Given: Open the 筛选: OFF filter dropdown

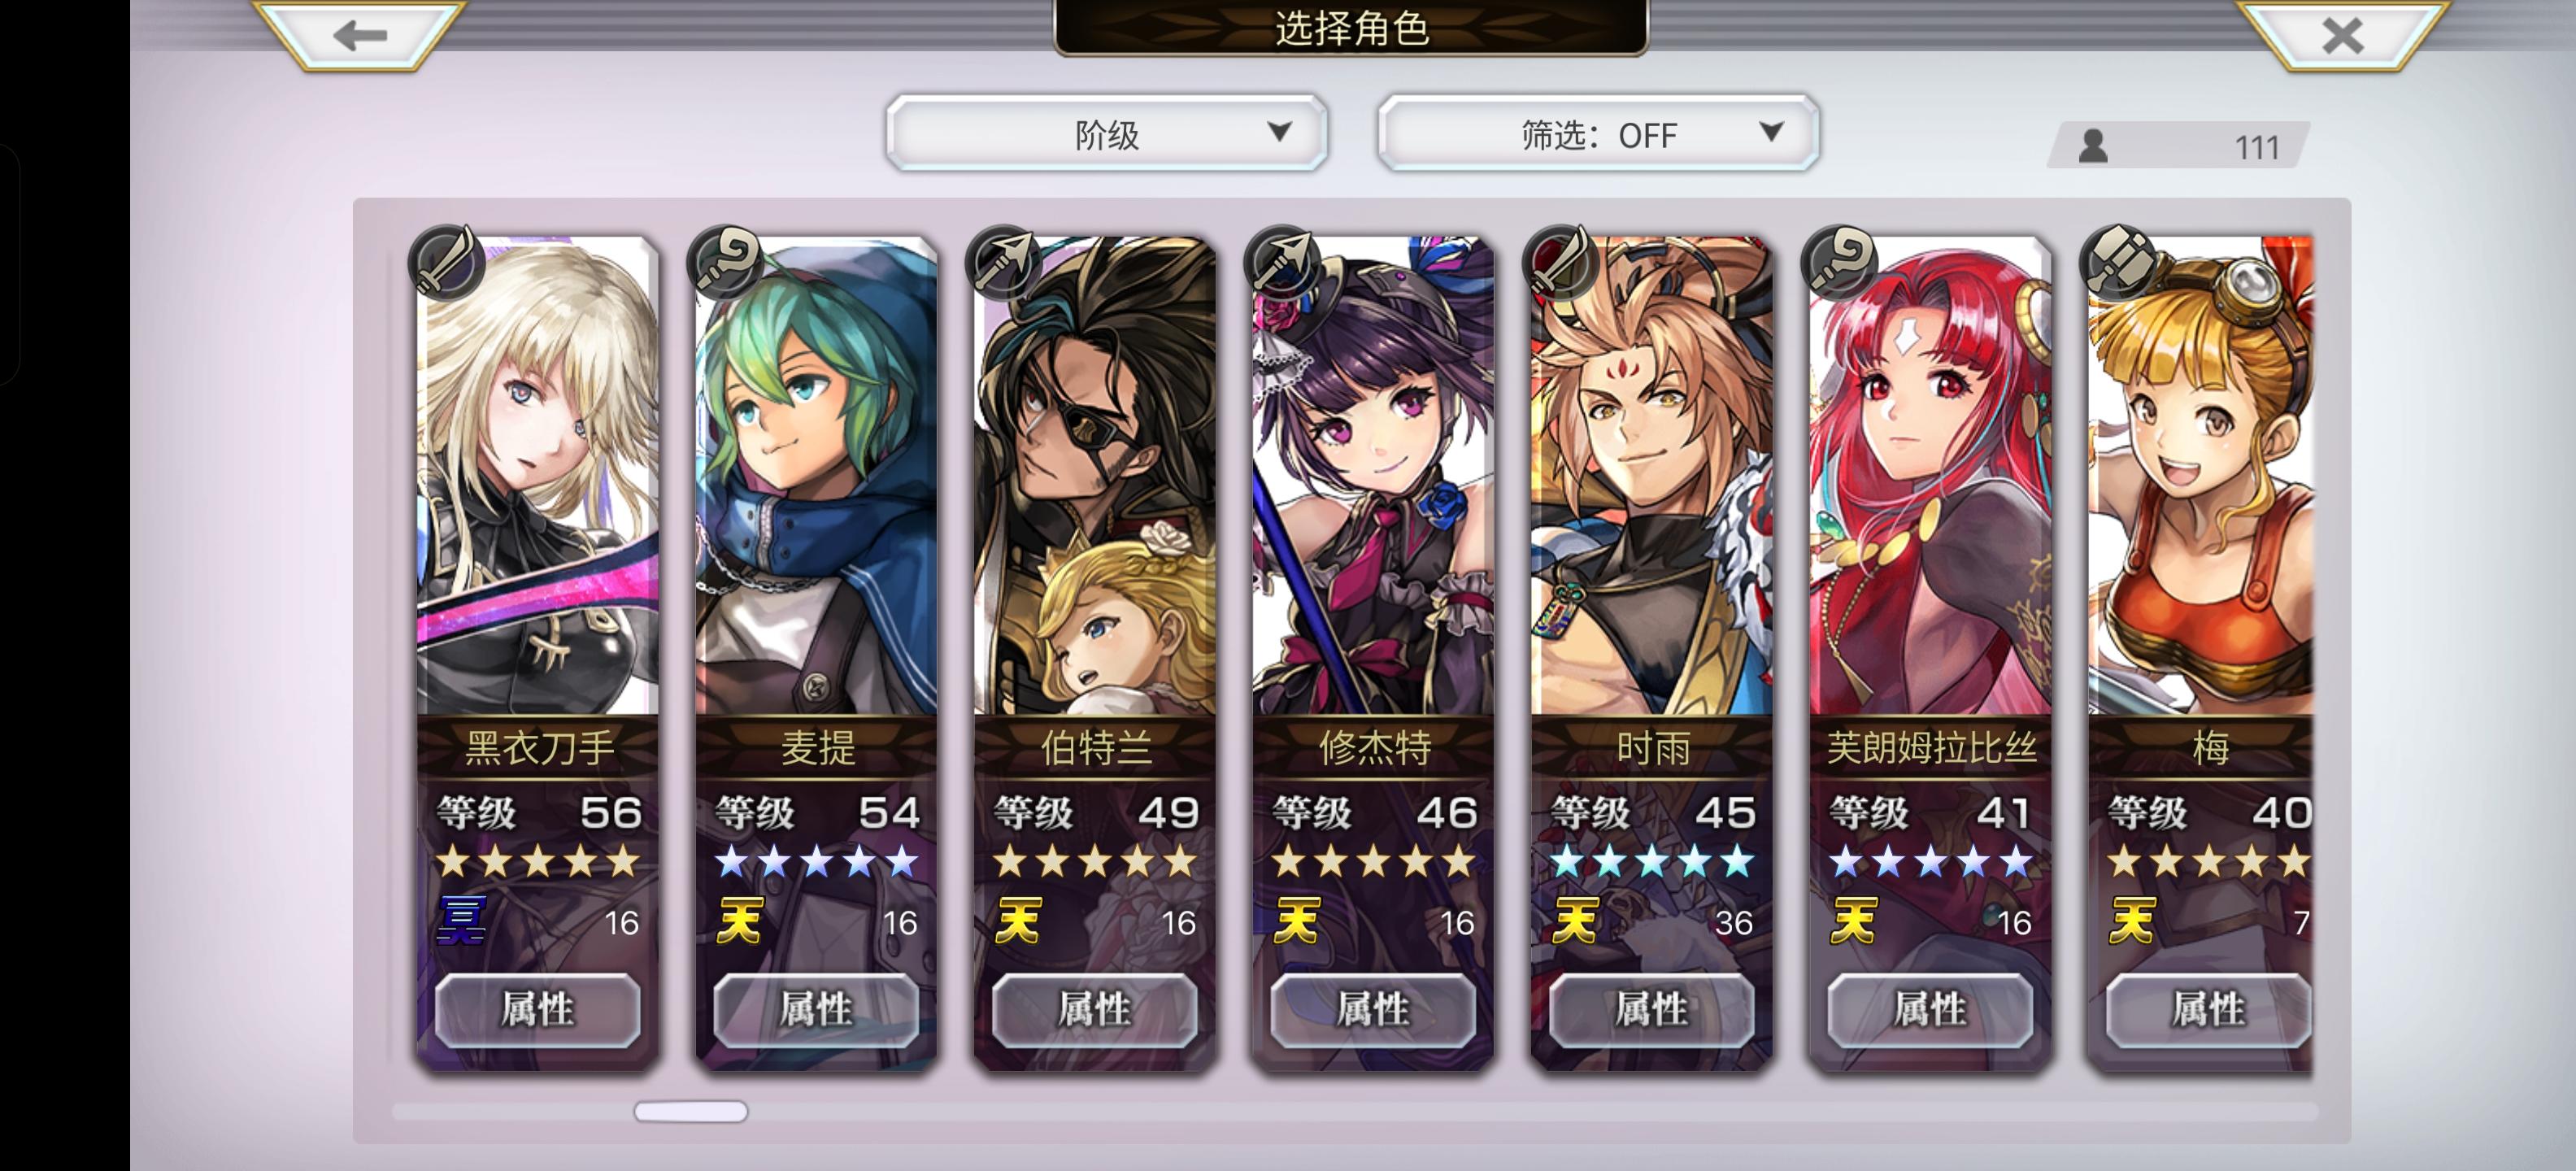Looking at the screenshot, I should 1598,133.
